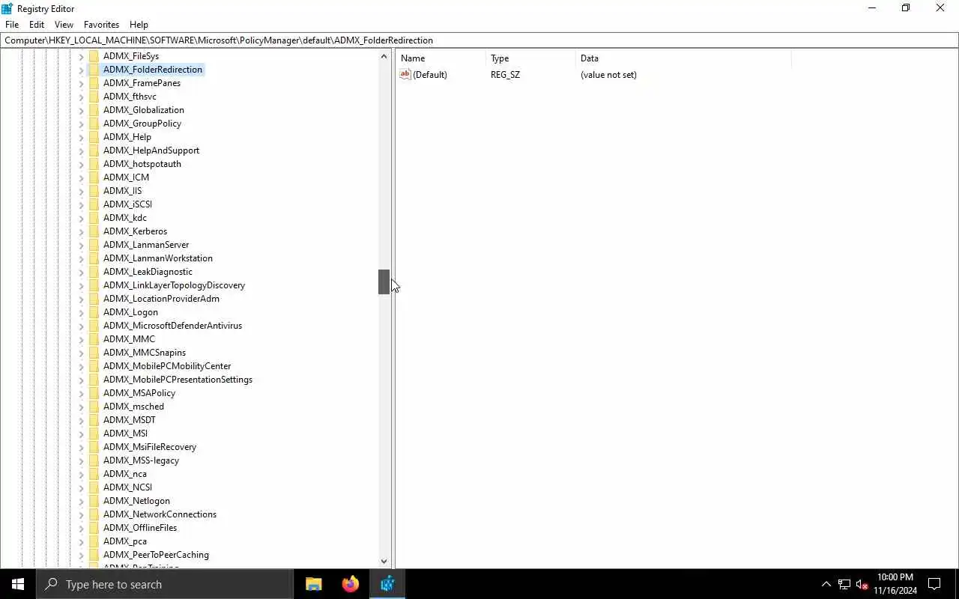Select the ADMX_NetworkConnections key
The width and height of the screenshot is (959, 599).
point(160,514)
